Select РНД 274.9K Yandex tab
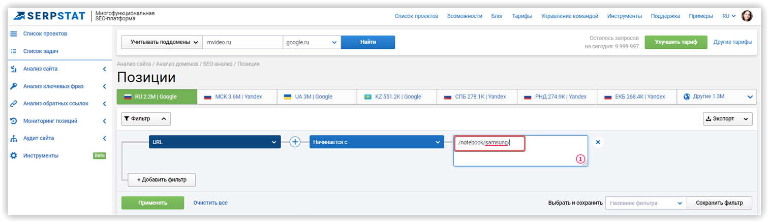Viewport: 769px width, 223px height. pos(557,97)
